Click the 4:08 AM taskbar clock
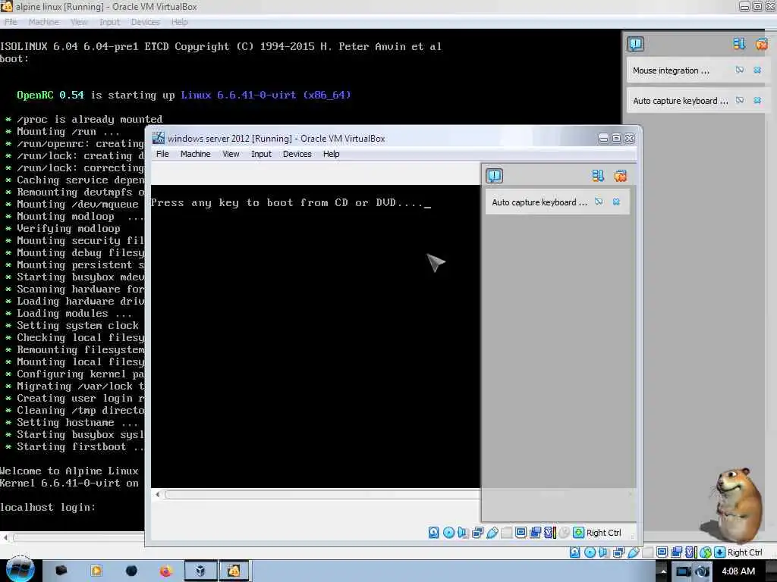 point(738,571)
